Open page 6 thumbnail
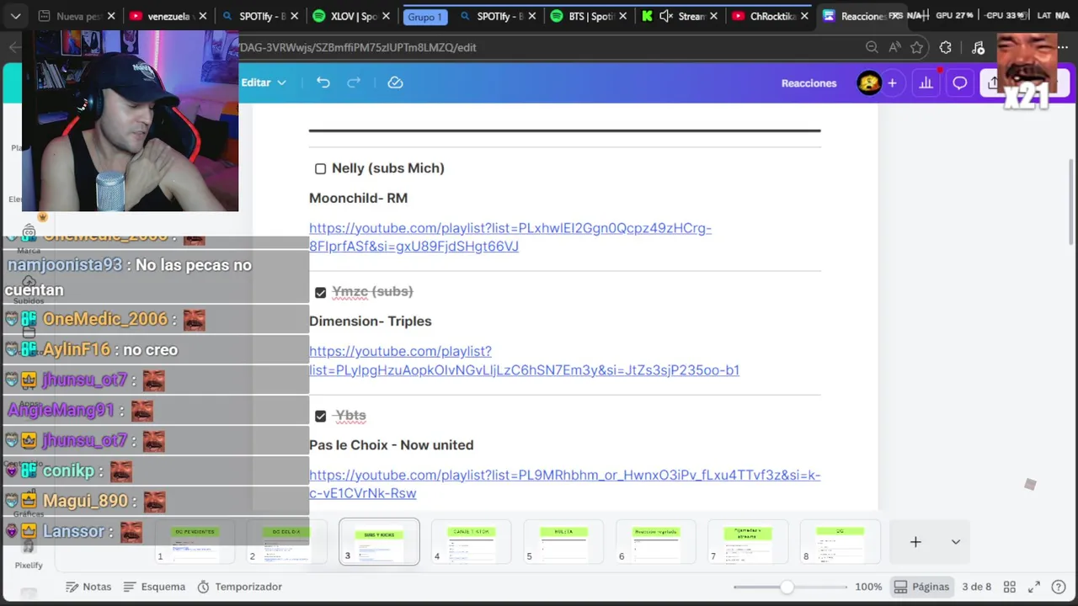The image size is (1078, 606). [656, 541]
